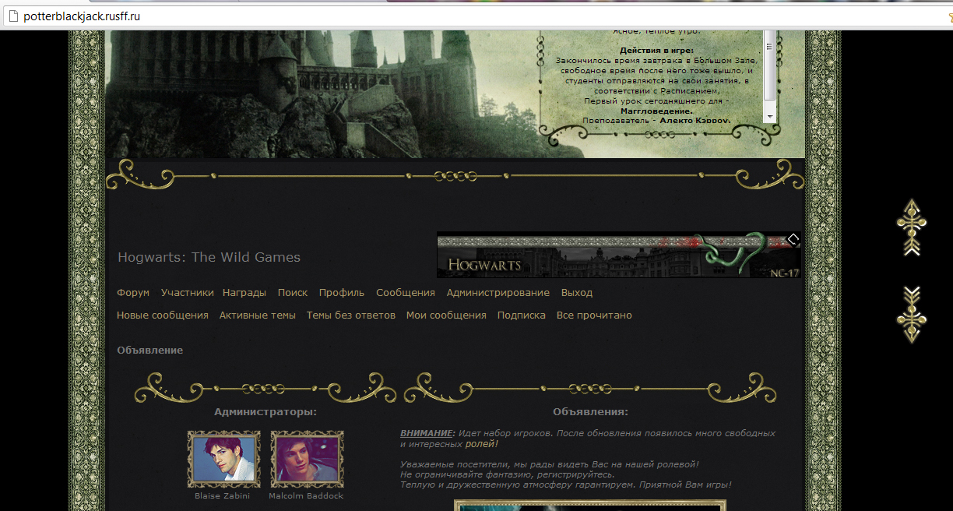Open the Blaise Zabini name link

click(224, 495)
